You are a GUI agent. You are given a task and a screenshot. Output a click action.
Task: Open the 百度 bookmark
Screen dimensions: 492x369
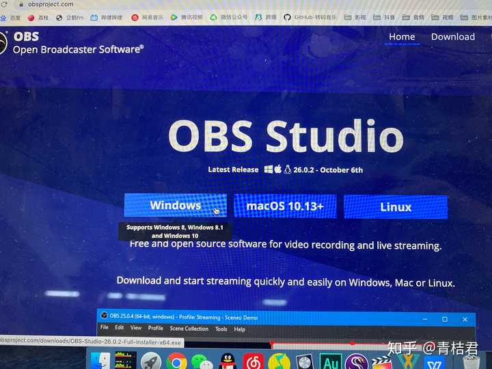click(x=11, y=18)
